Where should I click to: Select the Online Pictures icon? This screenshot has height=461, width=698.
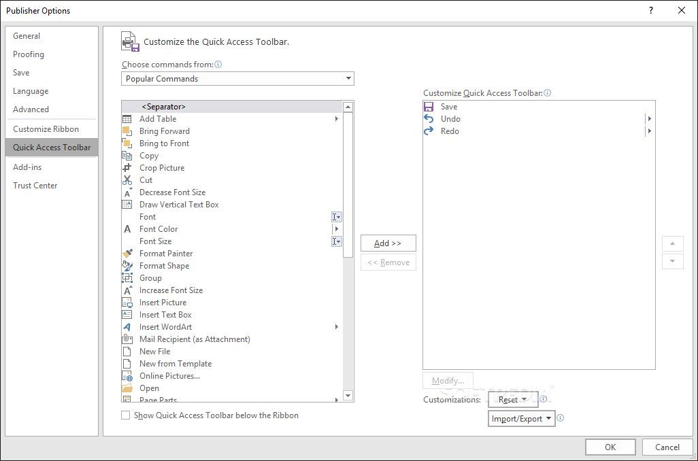[x=127, y=376]
